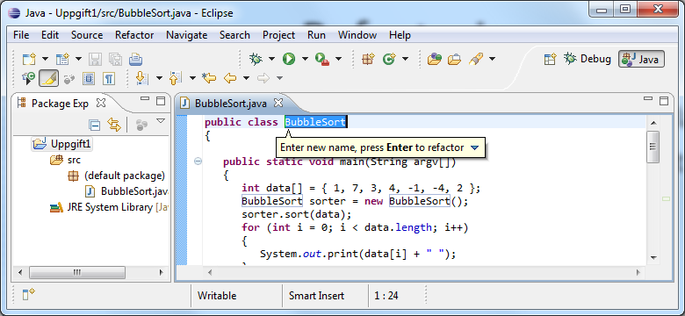Click Collapse All in Package Explorer

[94, 126]
